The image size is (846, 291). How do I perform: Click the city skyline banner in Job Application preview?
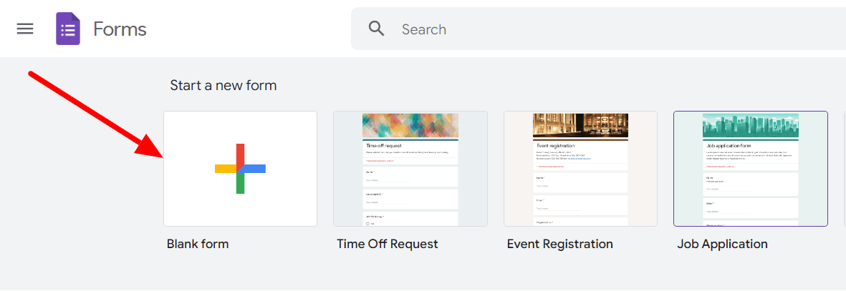click(x=751, y=126)
